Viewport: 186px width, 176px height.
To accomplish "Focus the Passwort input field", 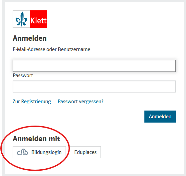I will click(94, 86).
